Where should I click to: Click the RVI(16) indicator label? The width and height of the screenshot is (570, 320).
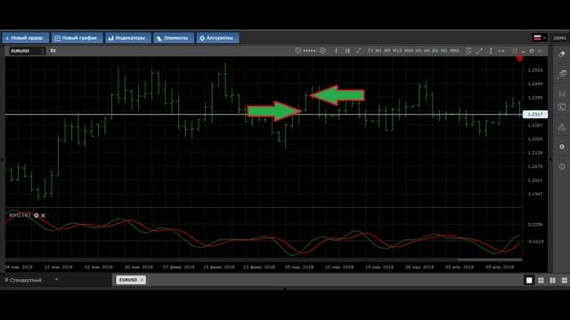tap(20, 215)
